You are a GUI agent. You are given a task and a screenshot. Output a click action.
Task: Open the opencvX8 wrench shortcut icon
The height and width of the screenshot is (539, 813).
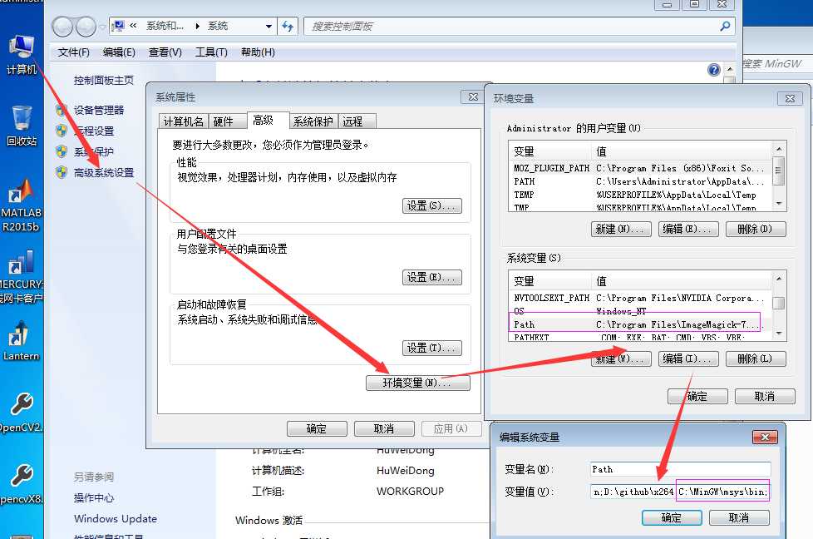(21, 483)
